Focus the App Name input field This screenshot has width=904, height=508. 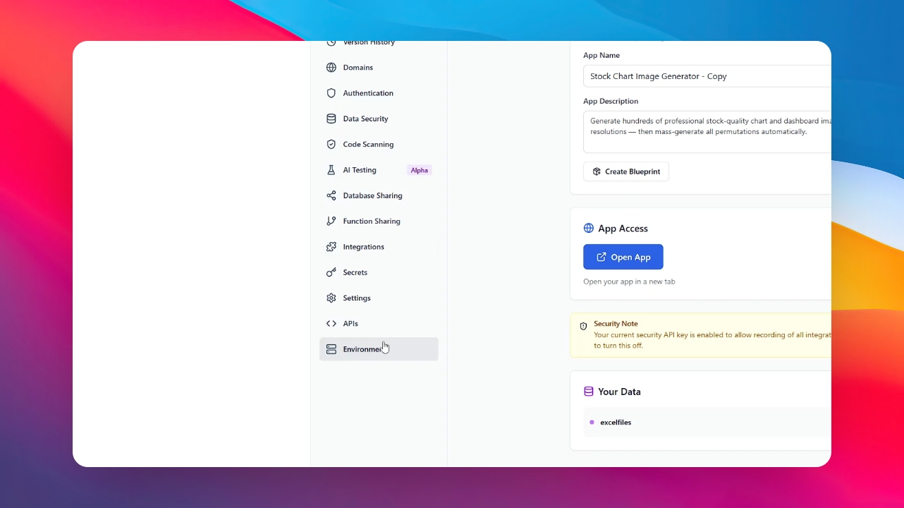click(707, 76)
